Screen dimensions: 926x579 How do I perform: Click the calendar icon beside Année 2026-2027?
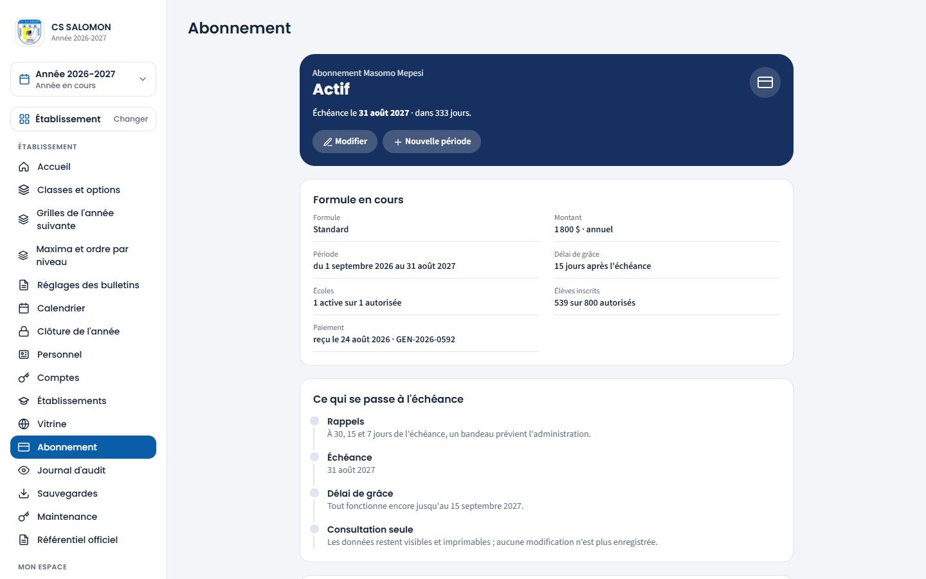pyautogui.click(x=24, y=79)
